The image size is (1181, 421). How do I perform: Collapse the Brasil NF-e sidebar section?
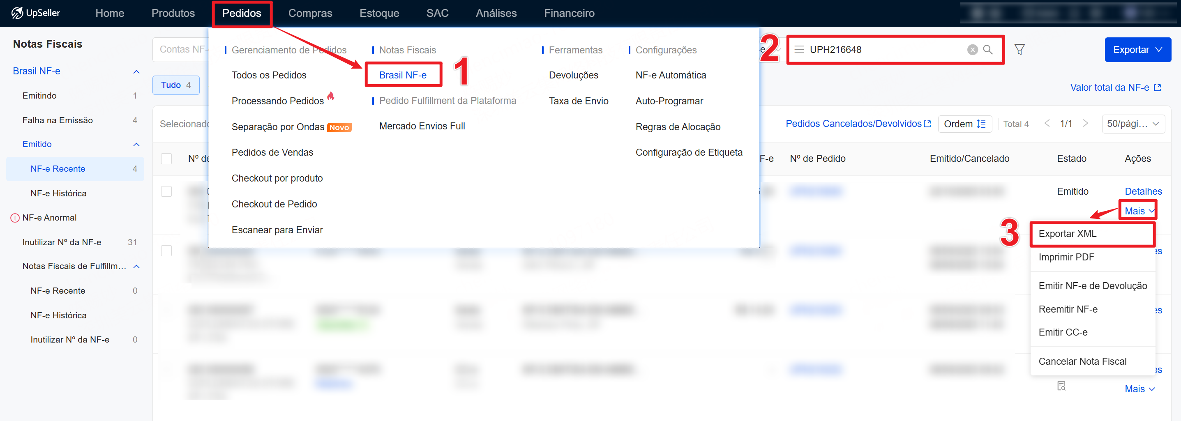[x=136, y=71]
